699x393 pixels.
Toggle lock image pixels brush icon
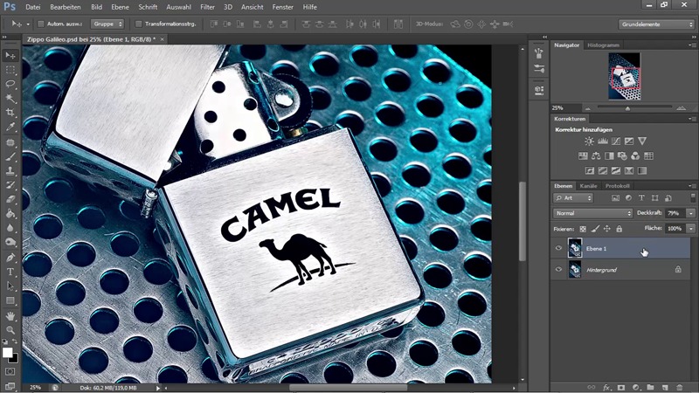pyautogui.click(x=595, y=229)
